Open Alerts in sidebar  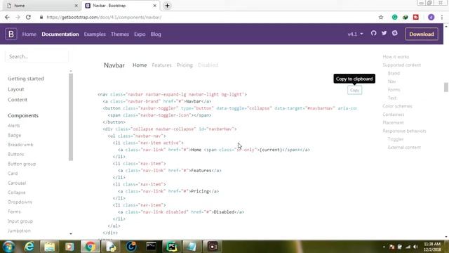point(14,126)
